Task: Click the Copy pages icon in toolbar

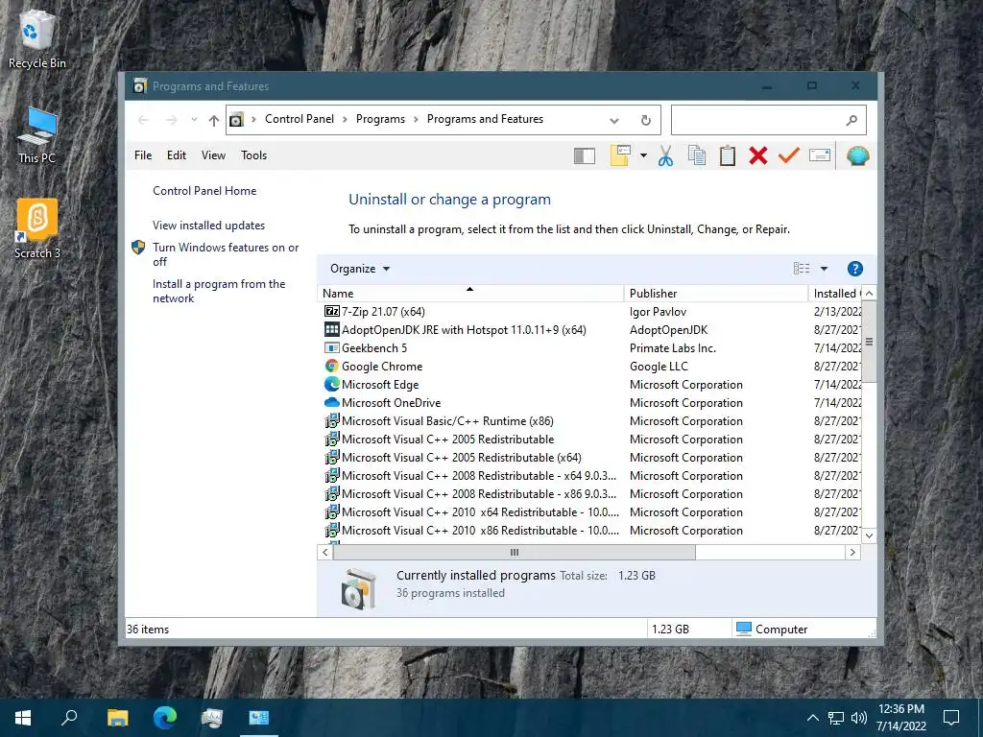Action: pyautogui.click(x=697, y=155)
